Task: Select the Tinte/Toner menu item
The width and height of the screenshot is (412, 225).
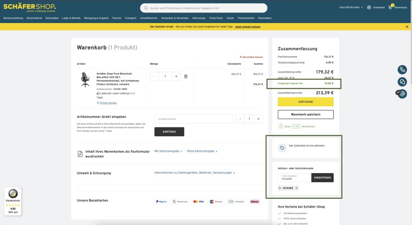Action: tap(216, 18)
